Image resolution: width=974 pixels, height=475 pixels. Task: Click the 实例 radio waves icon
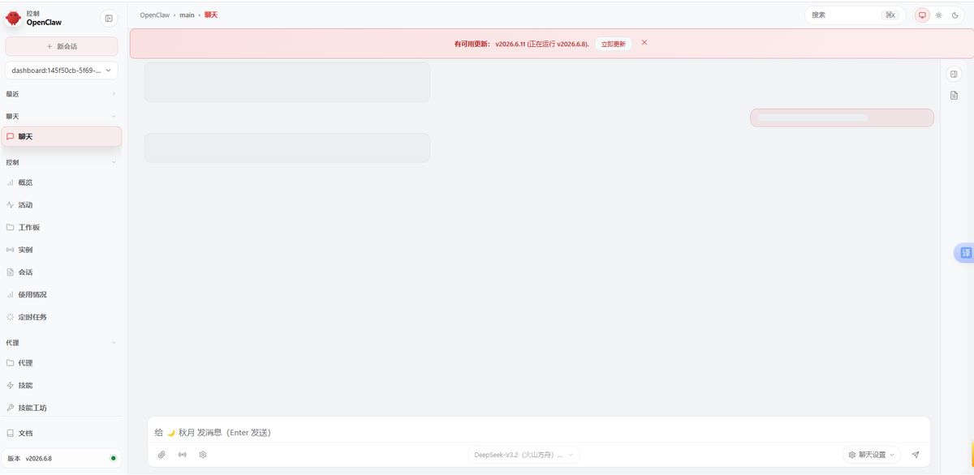click(11, 250)
